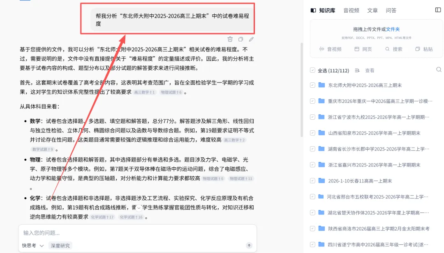Open folder icon for 浙江省嘉兴市 item
The height and width of the screenshot is (253, 444).
tap(321, 164)
